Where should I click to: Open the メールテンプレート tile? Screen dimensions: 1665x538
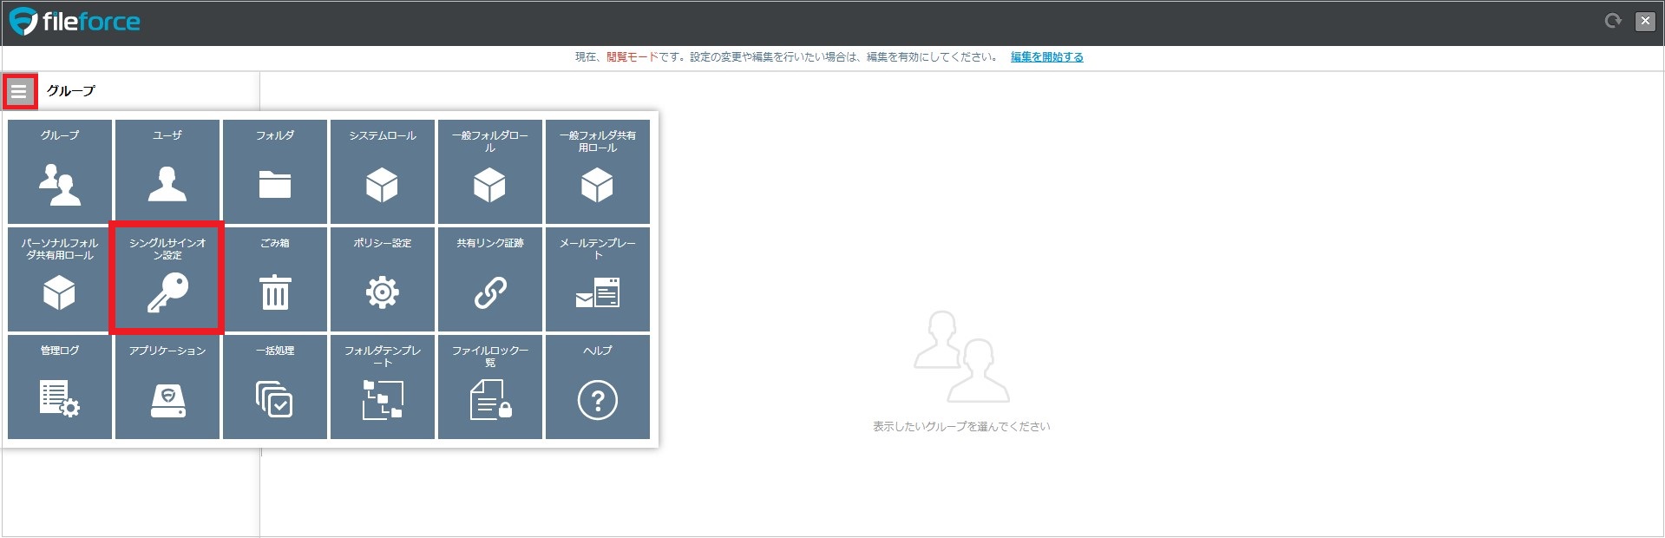pyautogui.click(x=598, y=279)
